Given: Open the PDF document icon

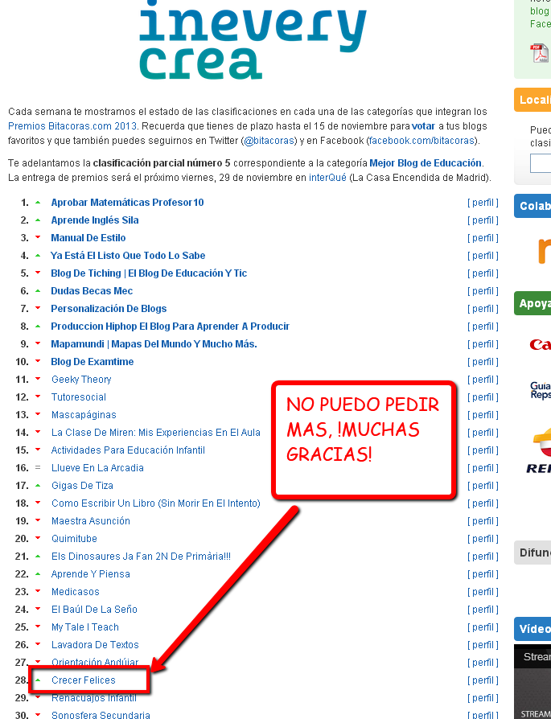Looking at the screenshot, I should pyautogui.click(x=538, y=54).
